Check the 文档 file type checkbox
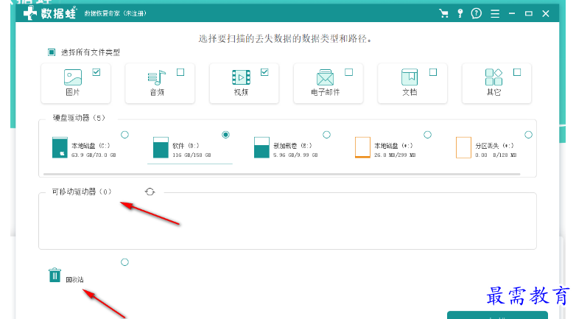Viewport: 576px width, 319px height. tap(433, 72)
